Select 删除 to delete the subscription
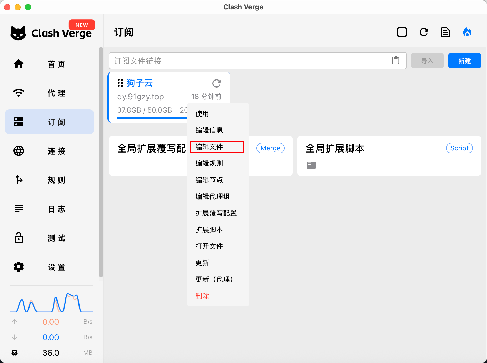This screenshot has width=487, height=363. tap(202, 296)
